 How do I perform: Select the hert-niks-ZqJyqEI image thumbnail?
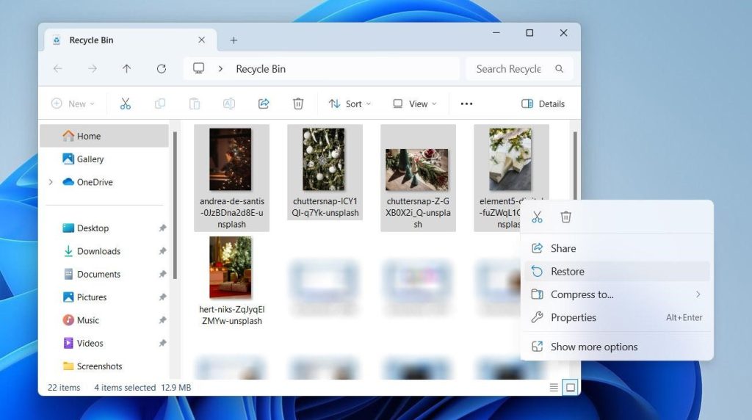click(x=231, y=267)
